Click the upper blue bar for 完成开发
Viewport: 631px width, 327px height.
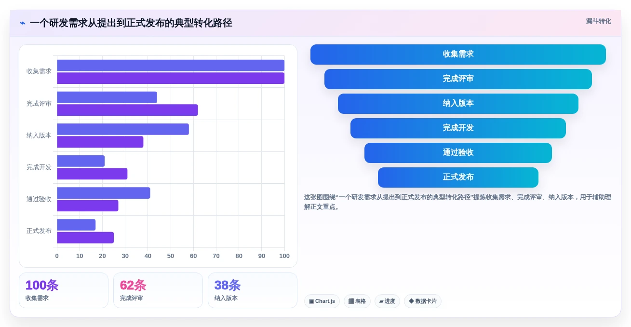point(81,161)
